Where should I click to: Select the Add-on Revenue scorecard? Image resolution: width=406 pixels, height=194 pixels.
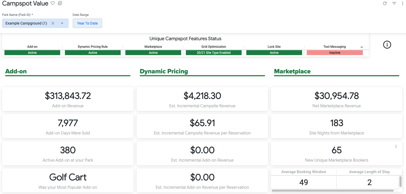(x=68, y=99)
